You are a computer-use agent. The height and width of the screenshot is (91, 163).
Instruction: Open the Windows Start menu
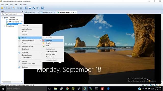pos(3,89)
